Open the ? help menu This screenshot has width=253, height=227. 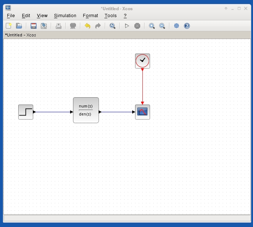pos(125,16)
